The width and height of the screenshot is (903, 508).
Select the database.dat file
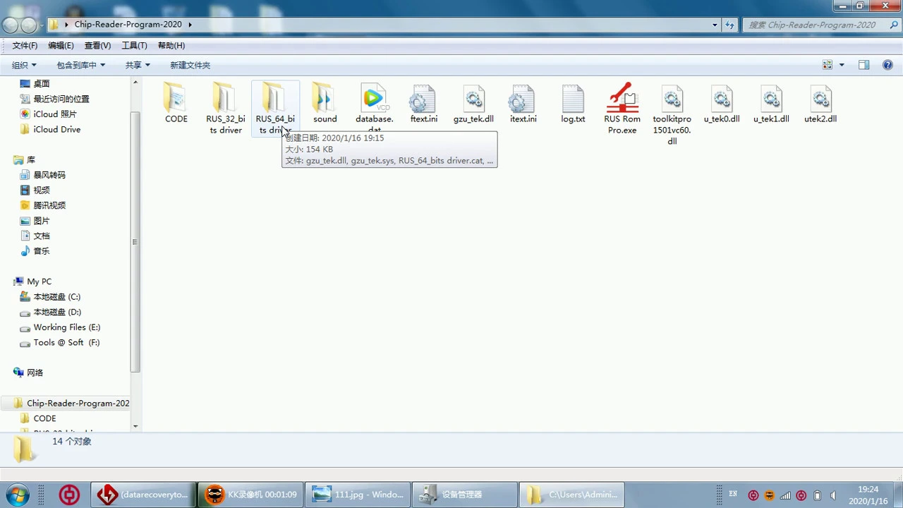[374, 108]
